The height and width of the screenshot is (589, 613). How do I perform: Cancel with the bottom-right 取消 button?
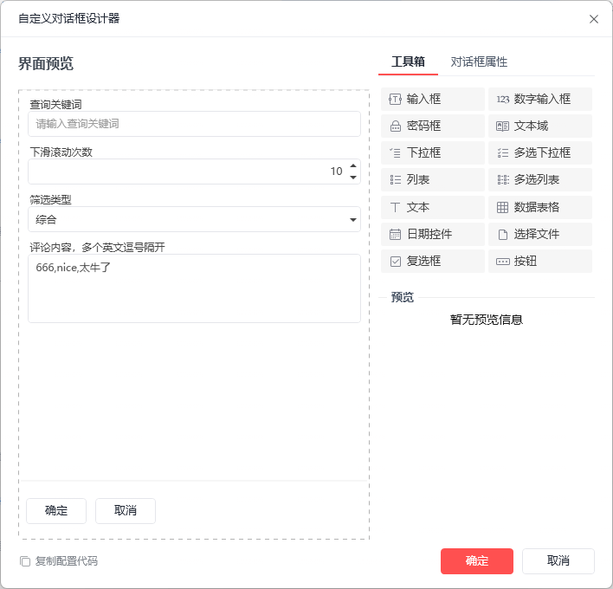558,561
